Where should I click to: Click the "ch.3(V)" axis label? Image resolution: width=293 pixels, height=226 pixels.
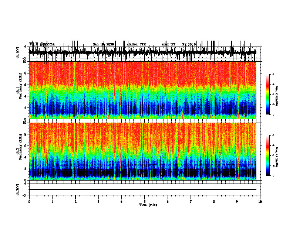pyautogui.click(x=18, y=189)
